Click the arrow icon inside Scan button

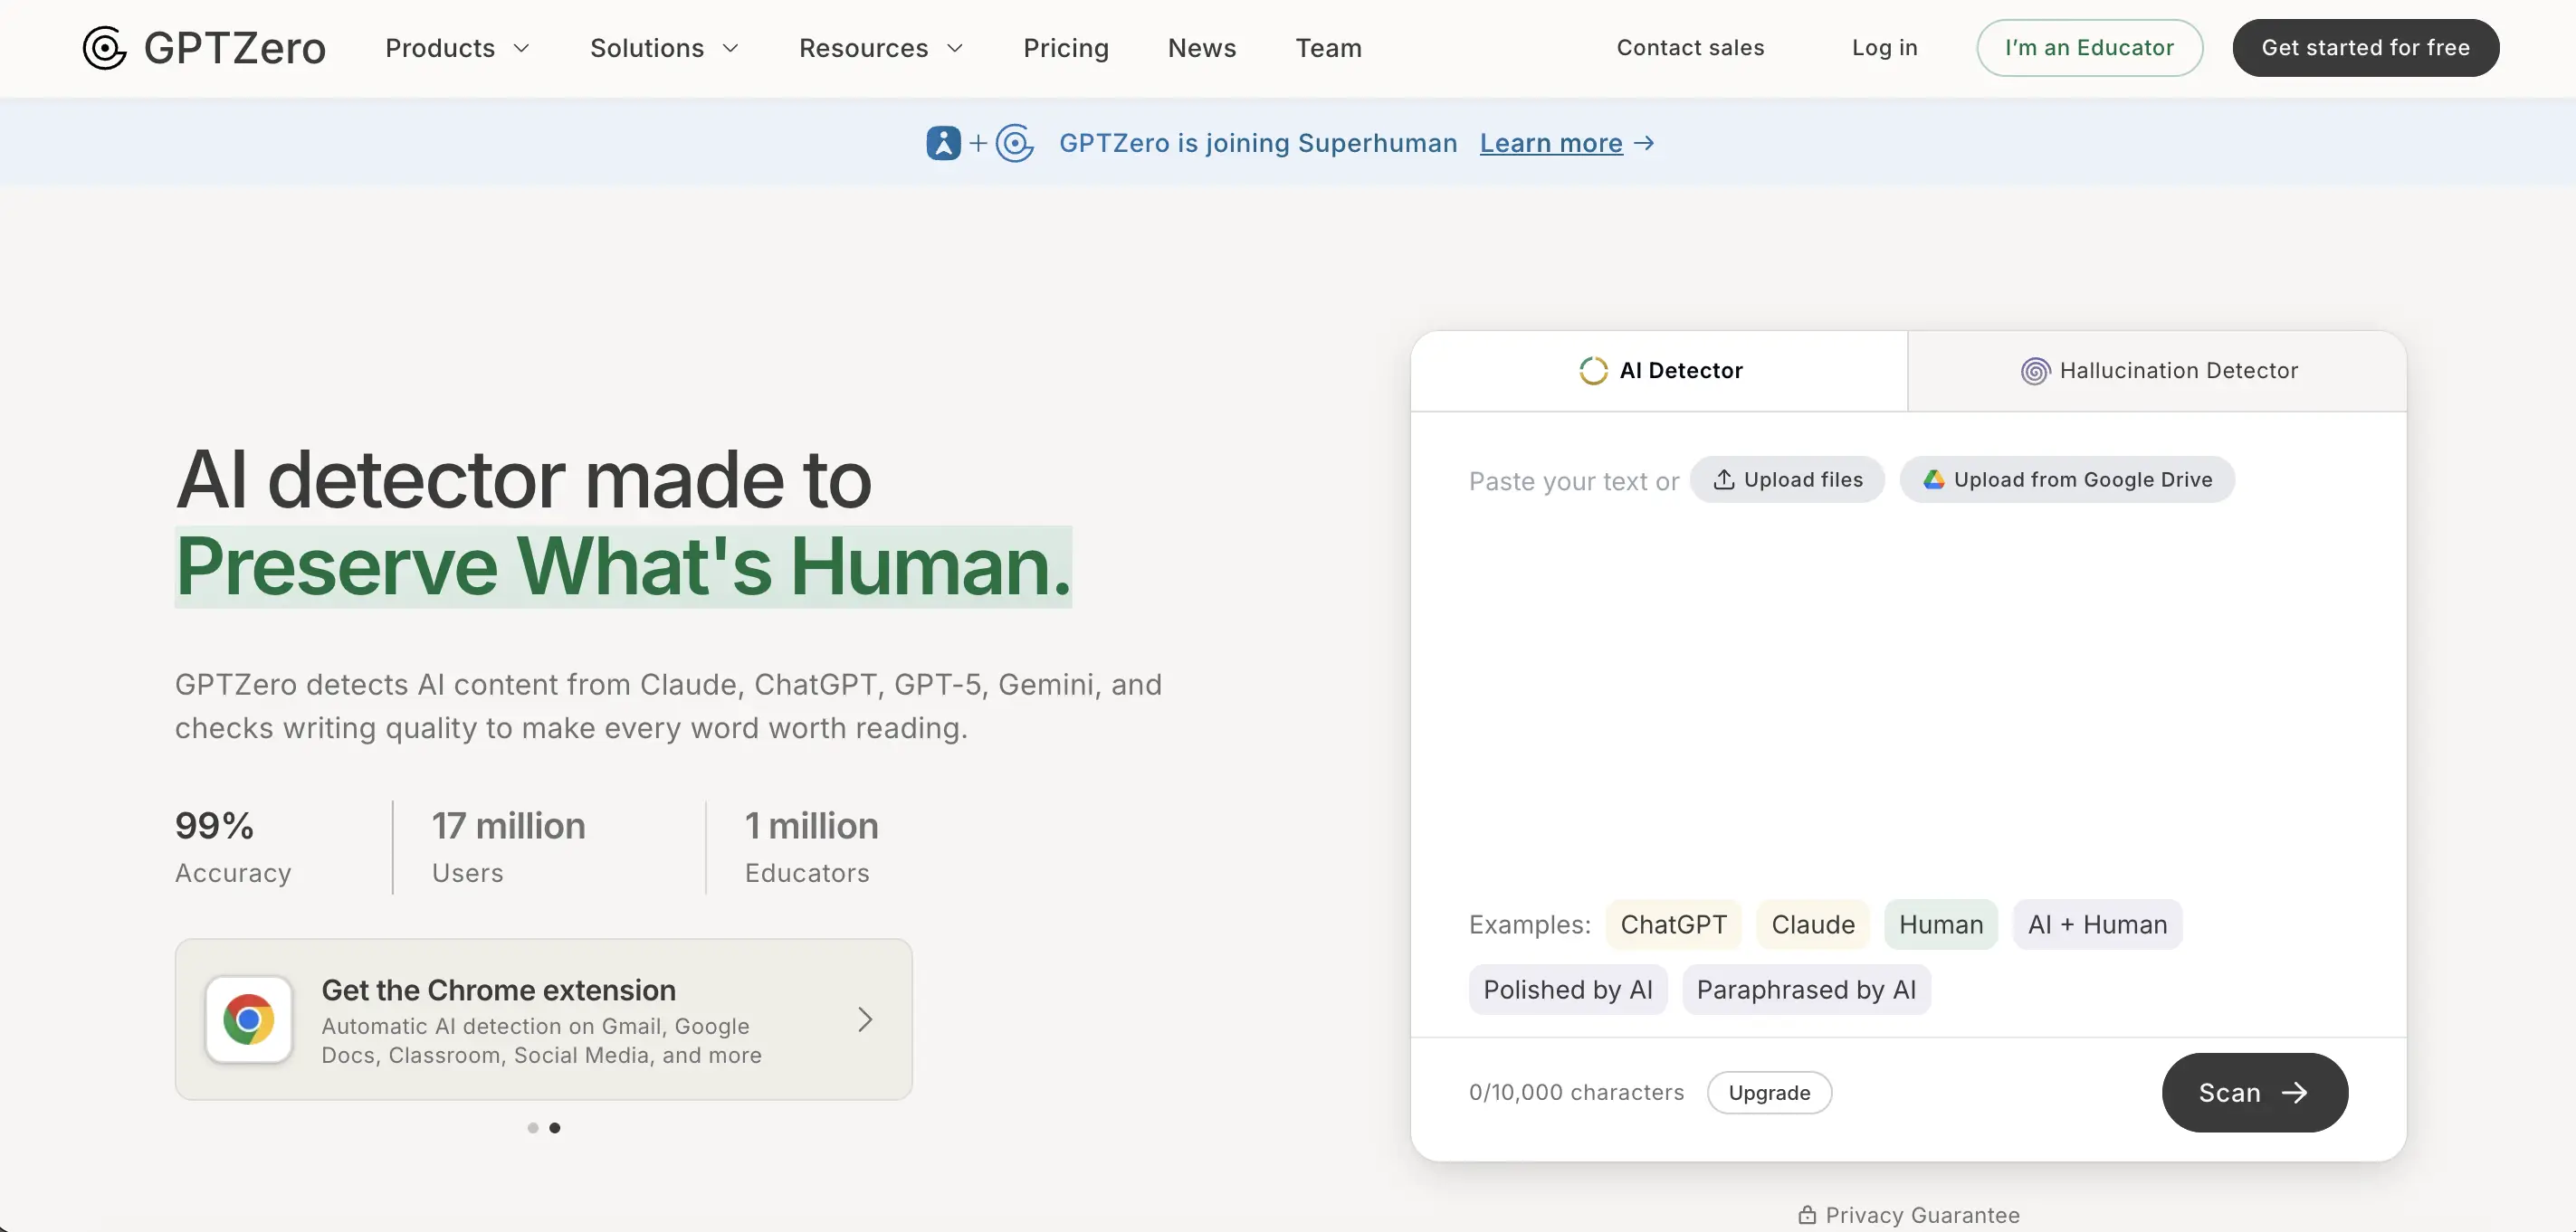coord(2294,1092)
